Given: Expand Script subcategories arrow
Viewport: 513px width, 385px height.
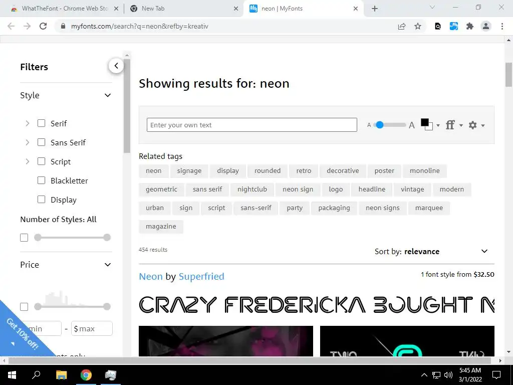Looking at the screenshot, I should pyautogui.click(x=28, y=161).
